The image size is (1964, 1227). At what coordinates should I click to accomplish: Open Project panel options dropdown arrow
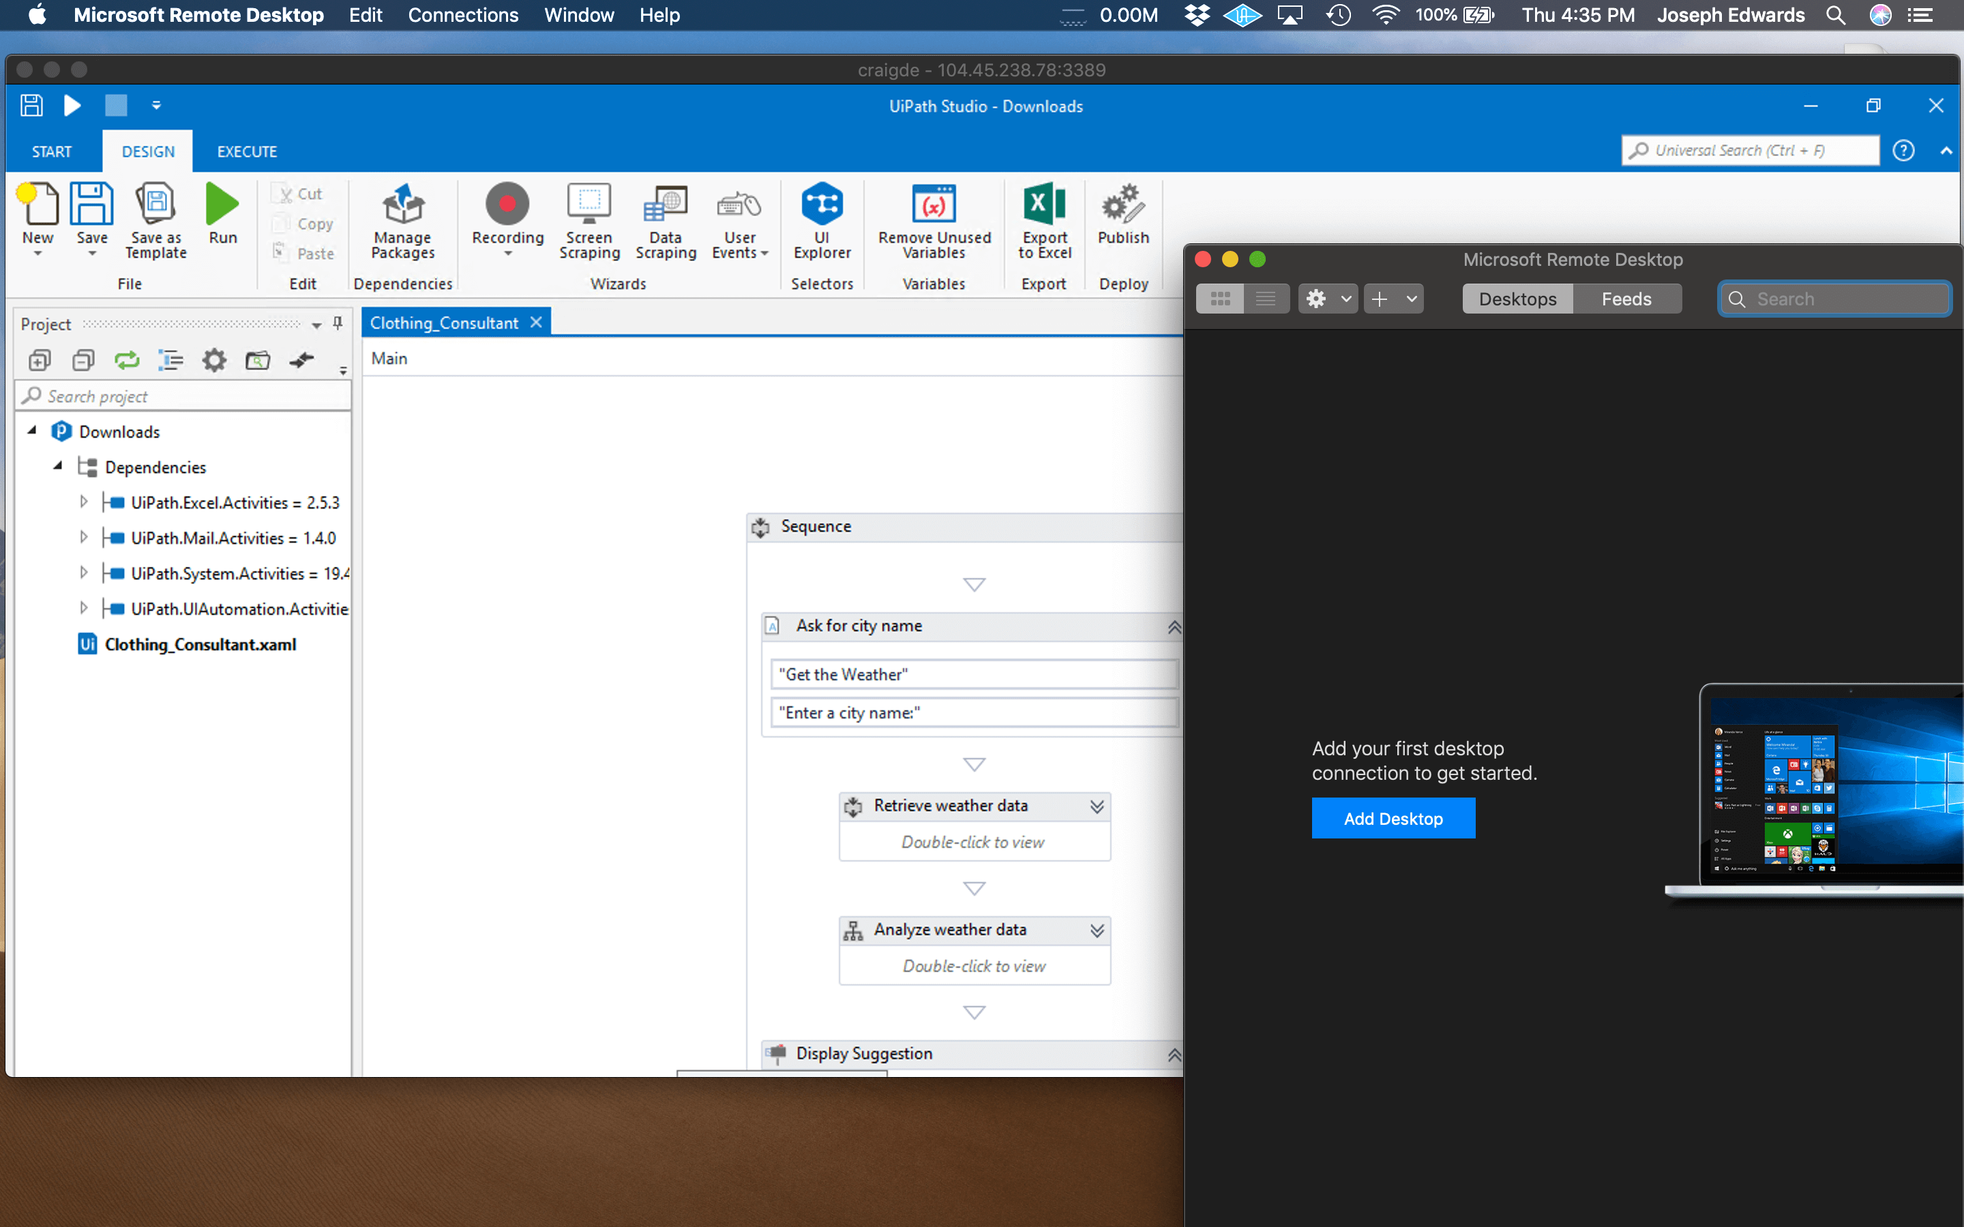(x=316, y=324)
